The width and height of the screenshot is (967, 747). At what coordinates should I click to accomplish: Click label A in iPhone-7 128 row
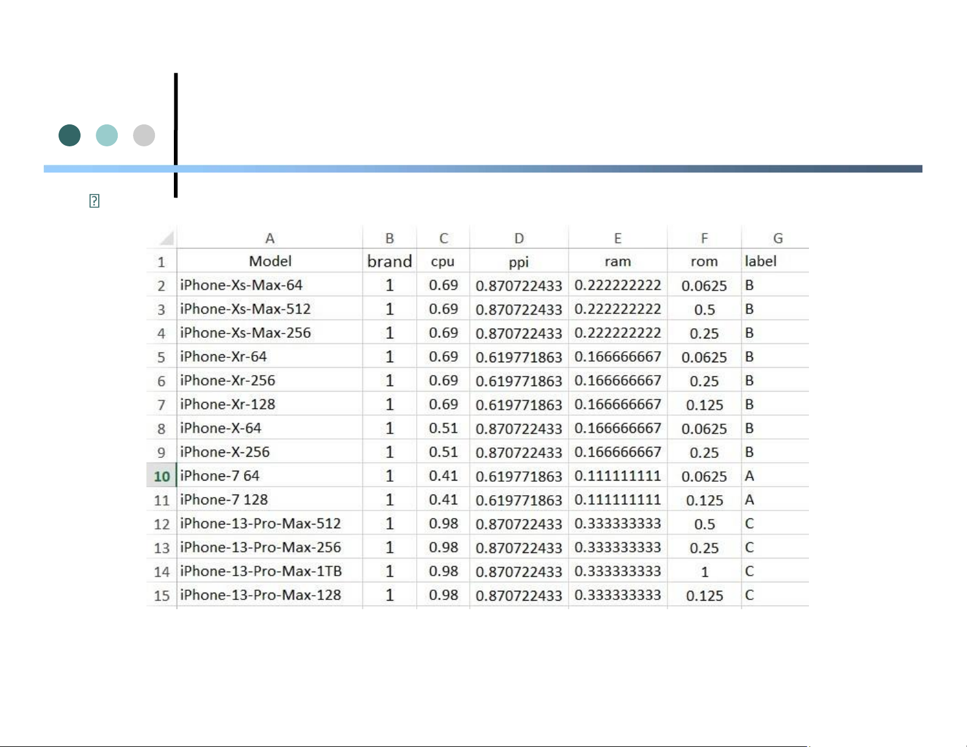click(775, 499)
